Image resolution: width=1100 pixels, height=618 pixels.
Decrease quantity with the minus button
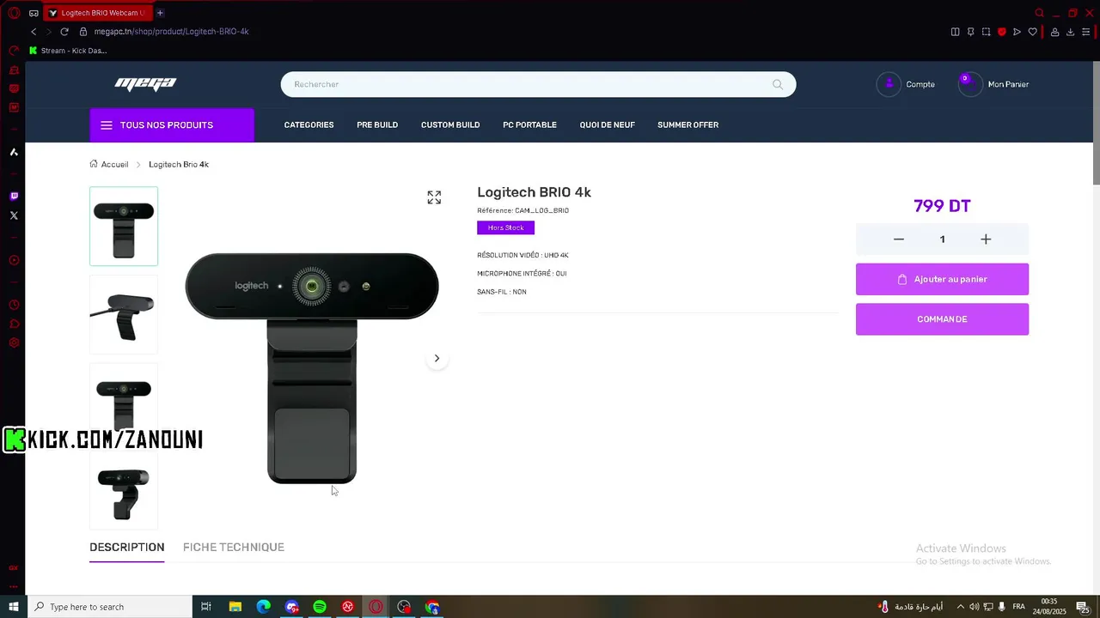click(899, 239)
